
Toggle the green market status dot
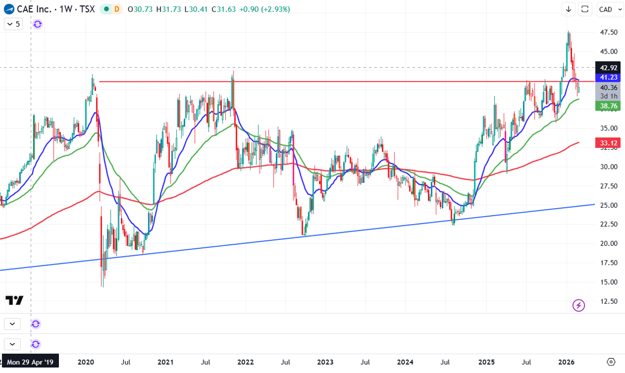point(106,9)
